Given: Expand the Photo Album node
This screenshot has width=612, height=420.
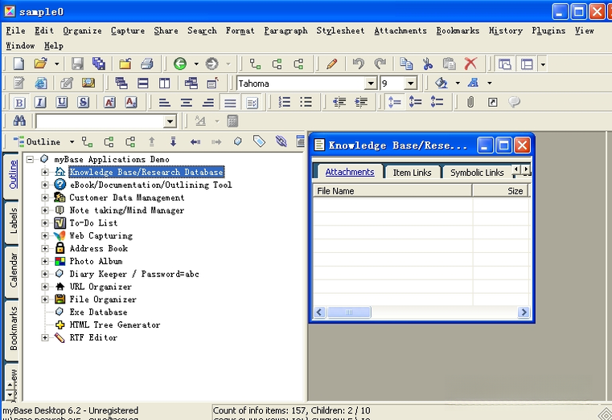Looking at the screenshot, I should [45, 261].
